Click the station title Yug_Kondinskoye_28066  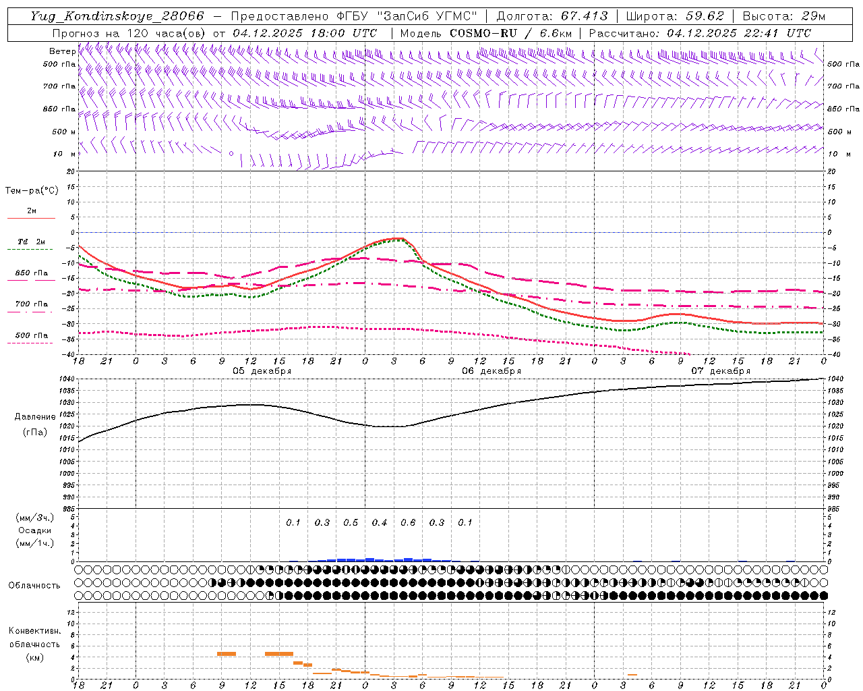[x=117, y=16]
